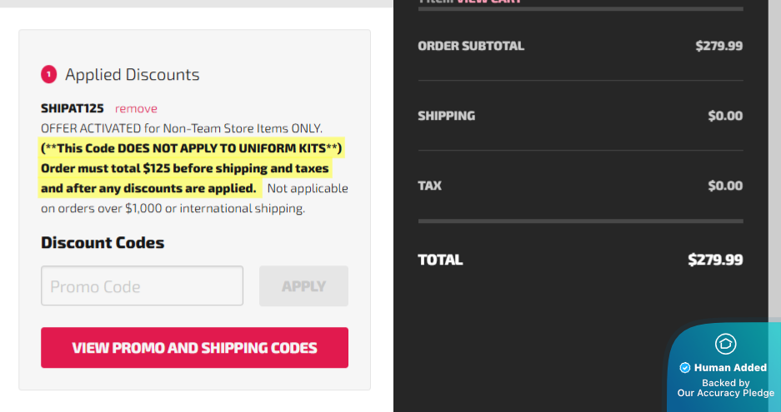Click the Tax label in summary
This screenshot has width=781, height=412.
(429, 186)
